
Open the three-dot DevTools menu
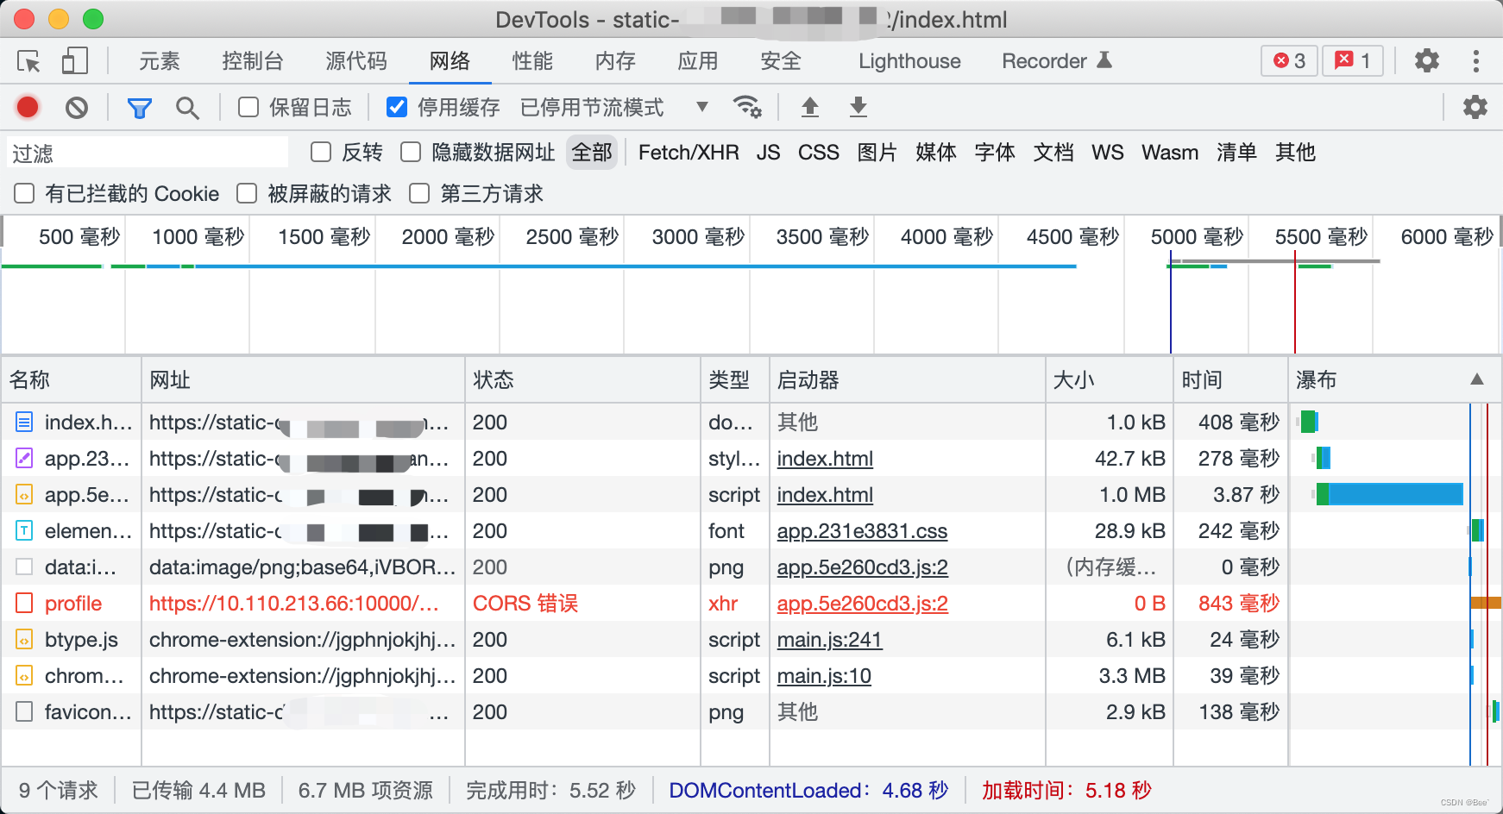[1476, 60]
